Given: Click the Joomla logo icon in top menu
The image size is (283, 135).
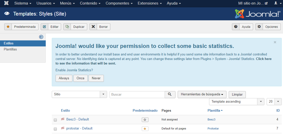Looking at the screenshot, I should [x=6, y=3].
